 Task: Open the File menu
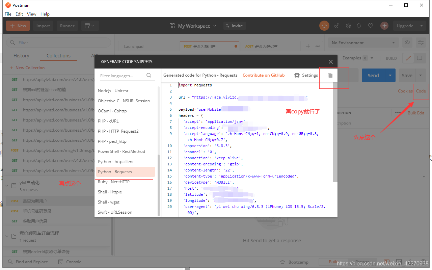click(8, 14)
